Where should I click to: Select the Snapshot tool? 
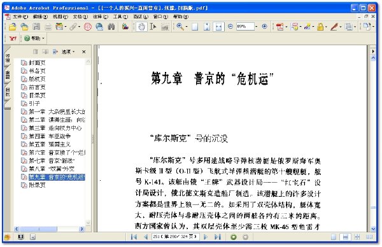[x=165, y=26]
